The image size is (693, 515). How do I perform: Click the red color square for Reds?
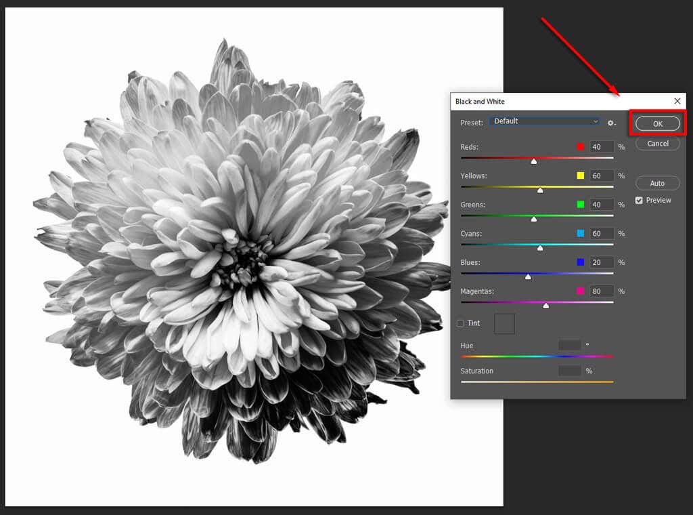581,147
